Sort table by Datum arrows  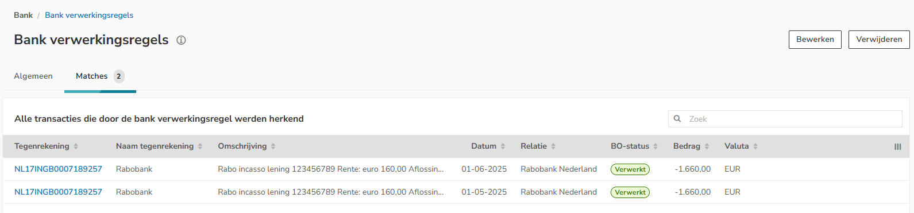point(503,146)
